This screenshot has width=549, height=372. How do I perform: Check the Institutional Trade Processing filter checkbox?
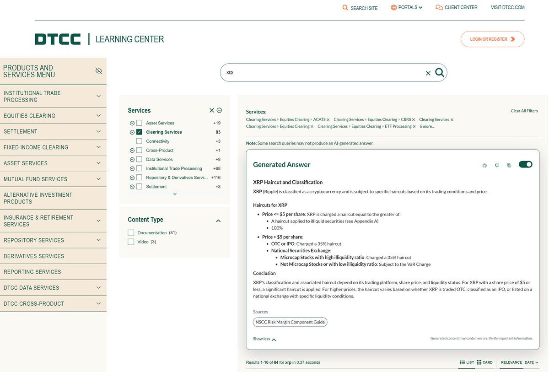[139, 168]
